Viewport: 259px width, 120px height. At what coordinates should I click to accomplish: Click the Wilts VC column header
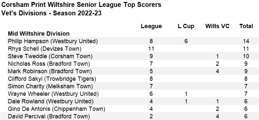pos(218,26)
